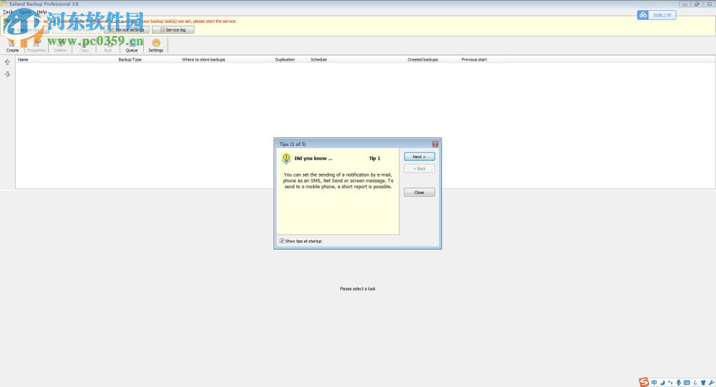Click Where to store backups column header
Screen dimensions: 716x387
226,59
